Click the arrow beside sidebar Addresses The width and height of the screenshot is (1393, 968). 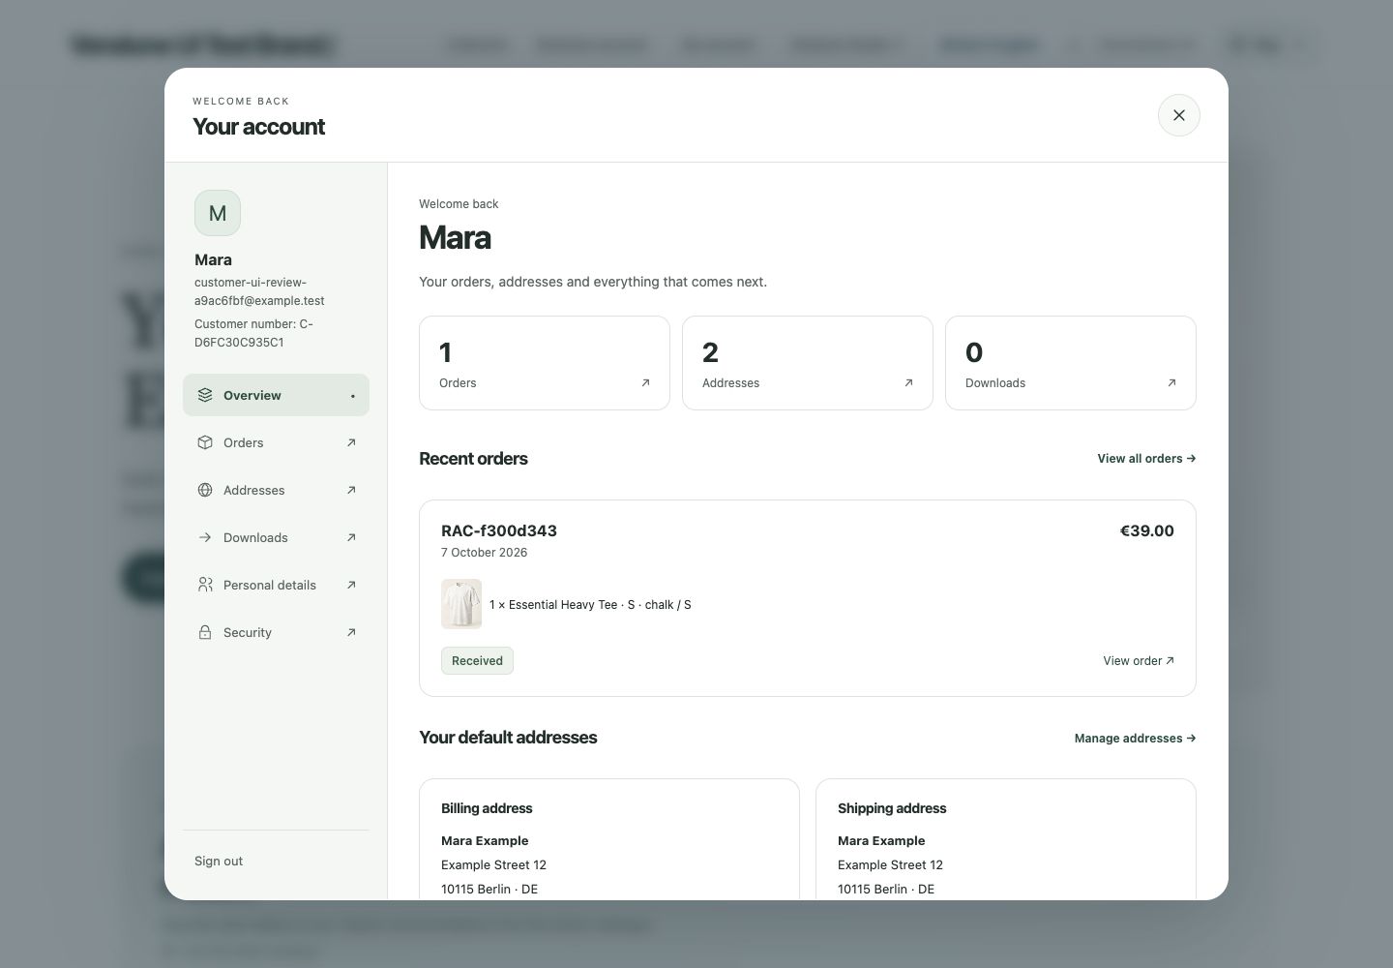click(351, 490)
